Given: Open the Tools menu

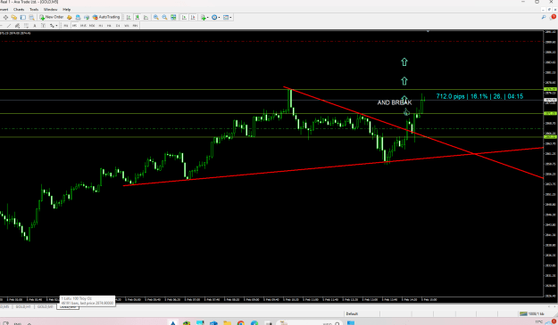Looking at the screenshot, I should point(34,10).
